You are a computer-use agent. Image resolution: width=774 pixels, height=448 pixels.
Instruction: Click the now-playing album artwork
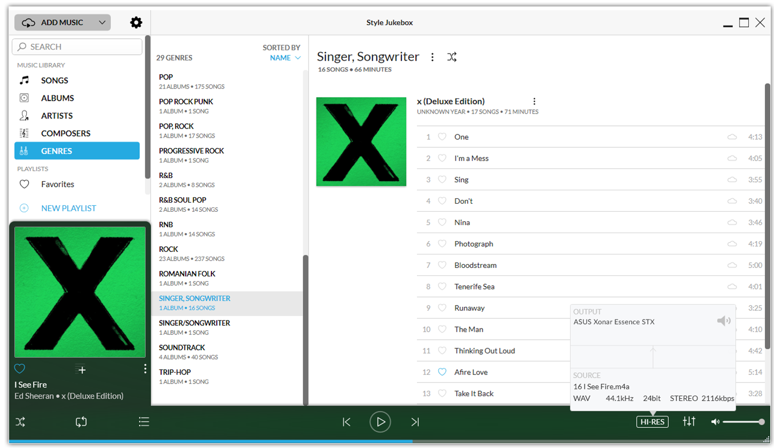pos(80,292)
